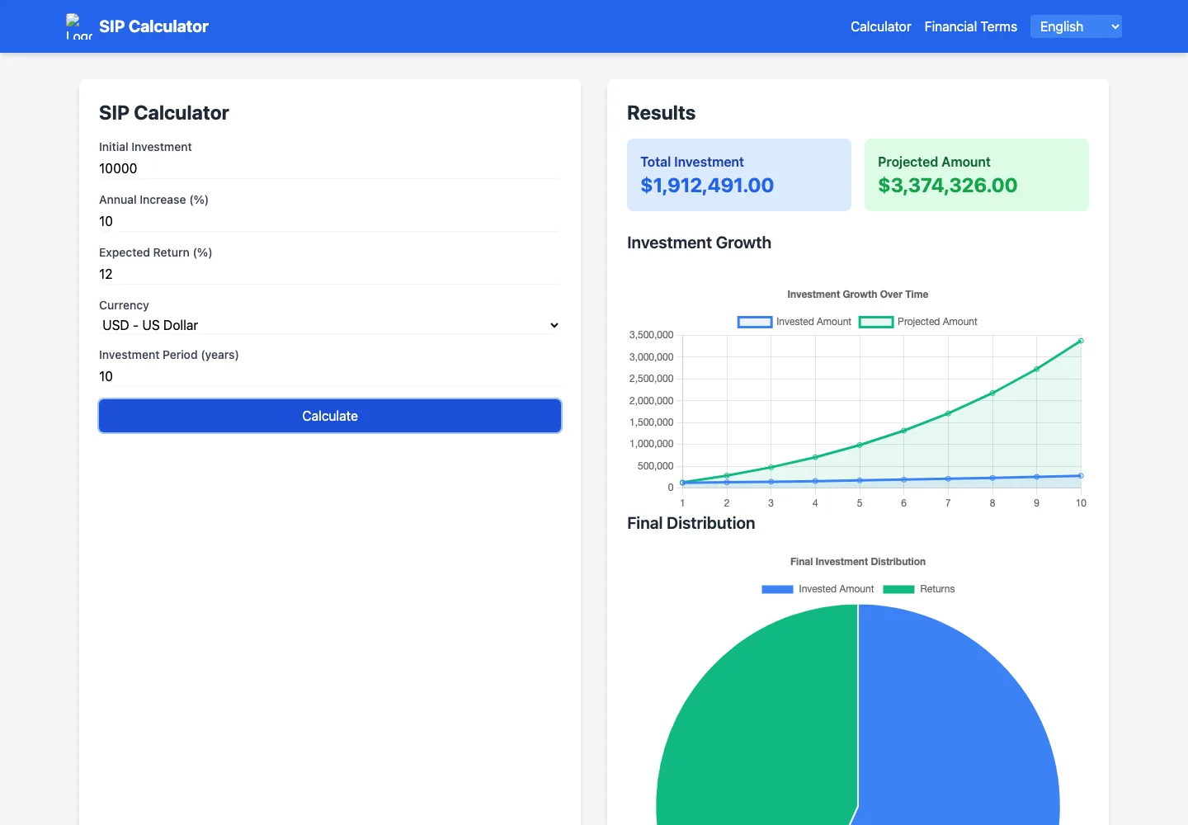Open the English language dropdown
The height and width of the screenshot is (825, 1188).
(1076, 26)
